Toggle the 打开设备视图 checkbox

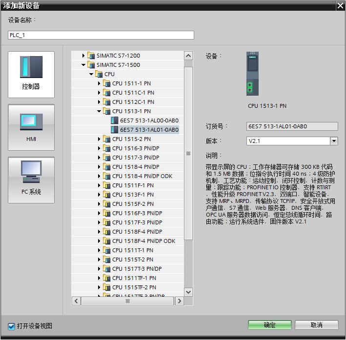[x=11, y=326]
